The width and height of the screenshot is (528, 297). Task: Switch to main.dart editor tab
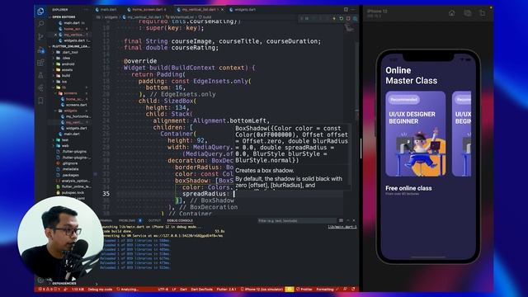(106, 10)
